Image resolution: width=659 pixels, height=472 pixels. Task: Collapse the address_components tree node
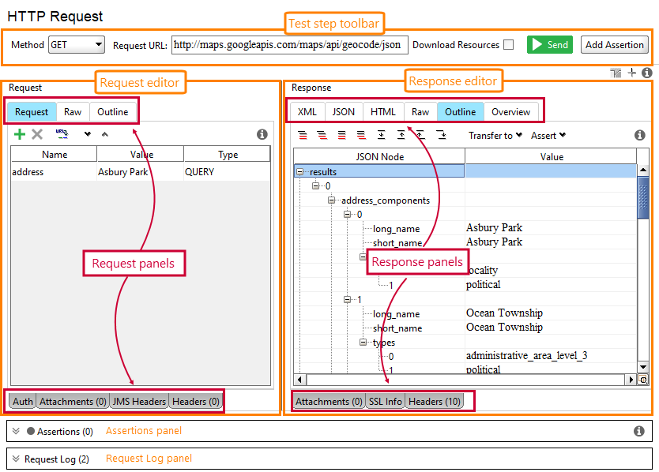pyautogui.click(x=332, y=200)
